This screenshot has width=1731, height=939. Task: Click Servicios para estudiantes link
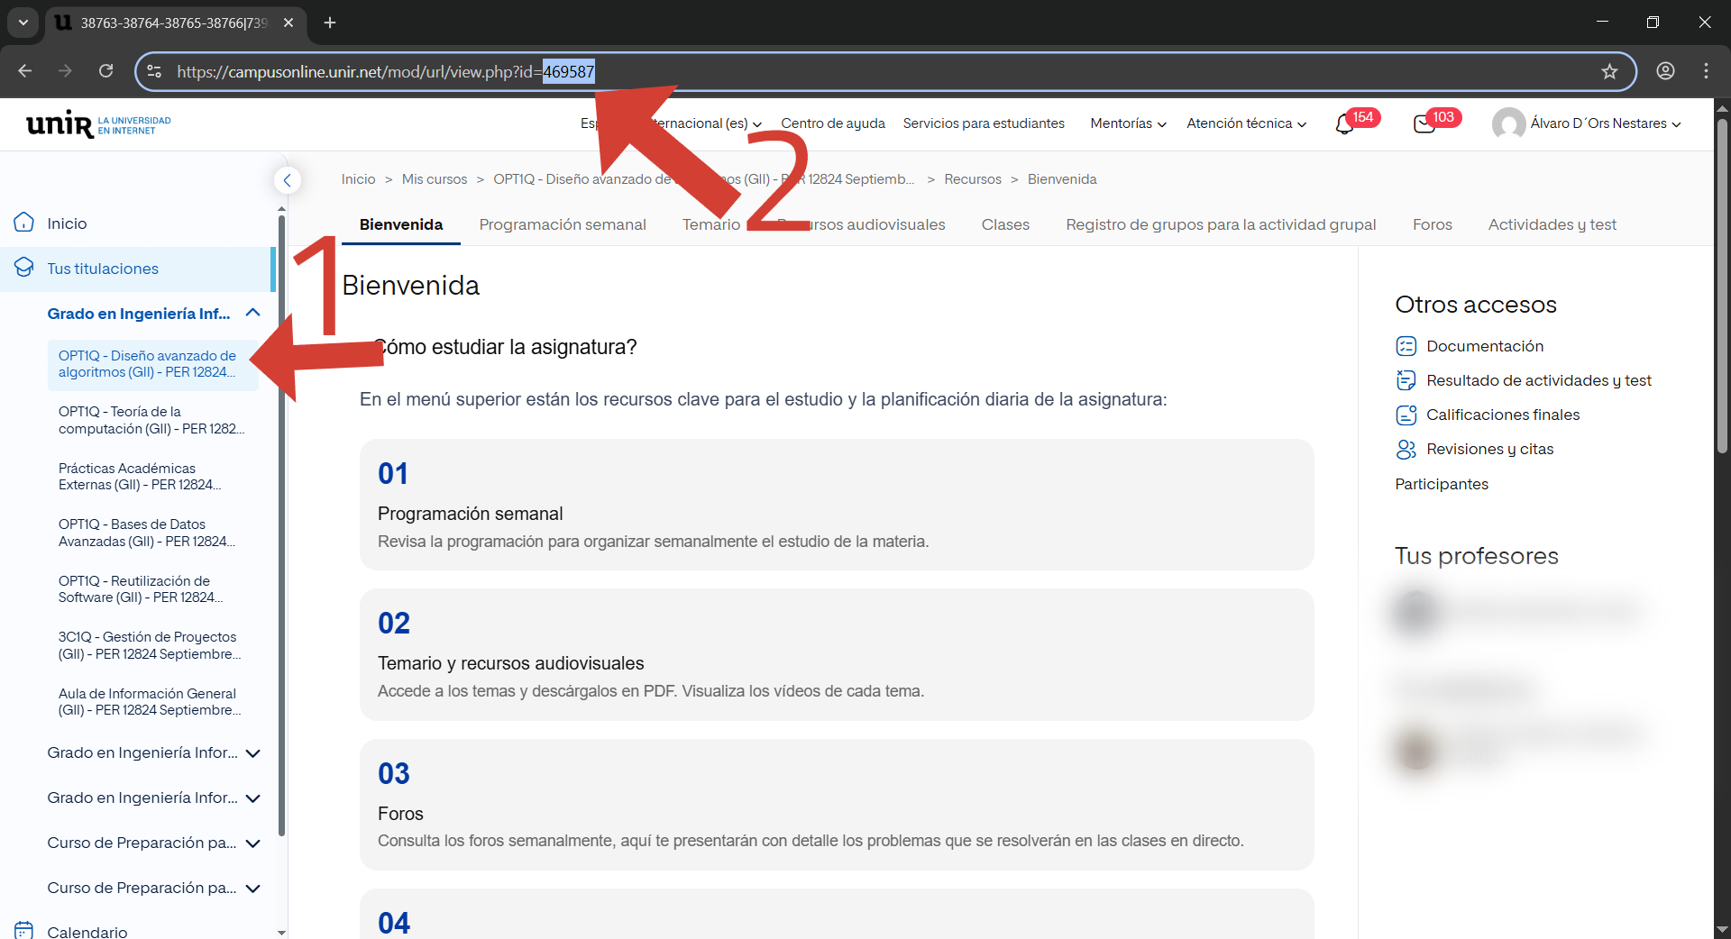pos(984,123)
